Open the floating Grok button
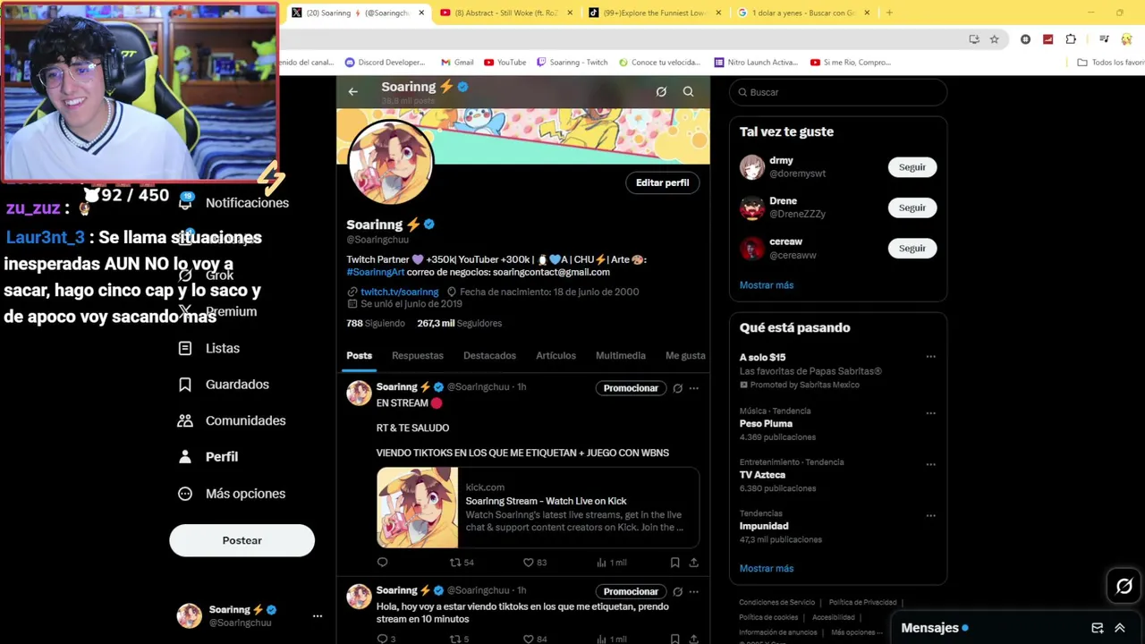 pos(1124,587)
